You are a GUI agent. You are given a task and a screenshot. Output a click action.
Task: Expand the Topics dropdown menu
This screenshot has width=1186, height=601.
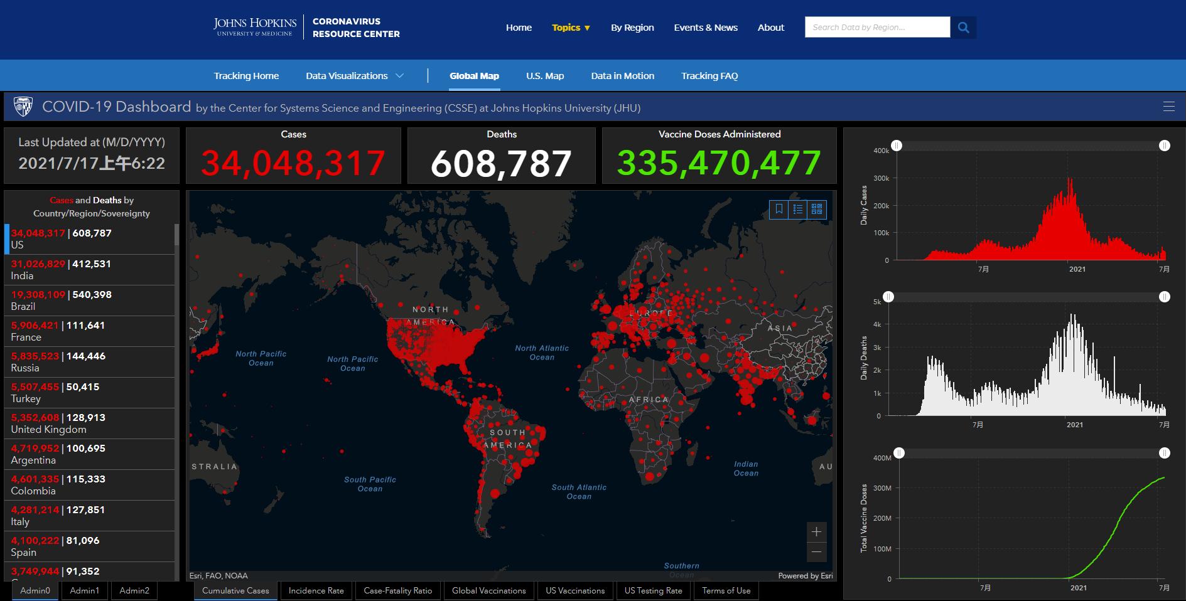tap(571, 28)
